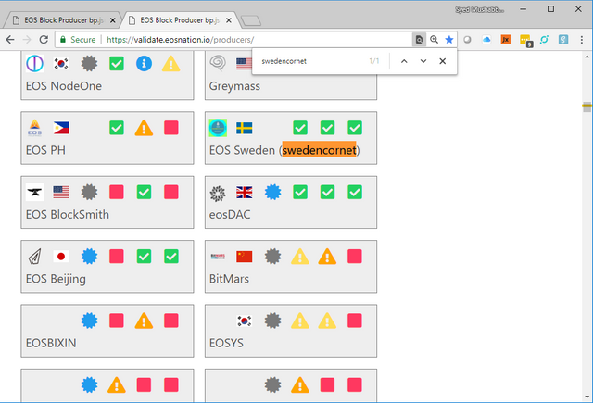Click the Greymass producer name
The height and width of the screenshot is (403, 593).
(234, 86)
